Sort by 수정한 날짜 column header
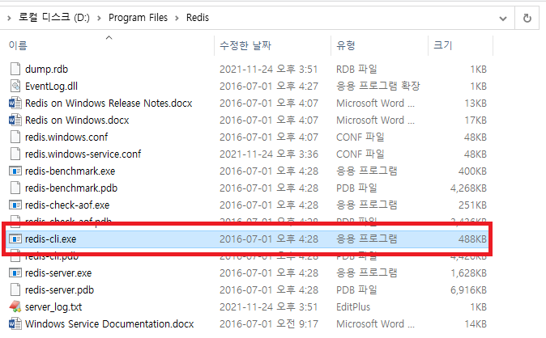 point(273,45)
